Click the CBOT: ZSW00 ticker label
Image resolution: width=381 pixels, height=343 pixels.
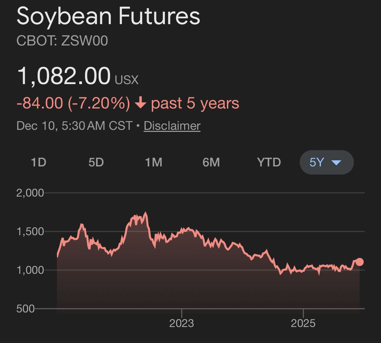[62, 41]
